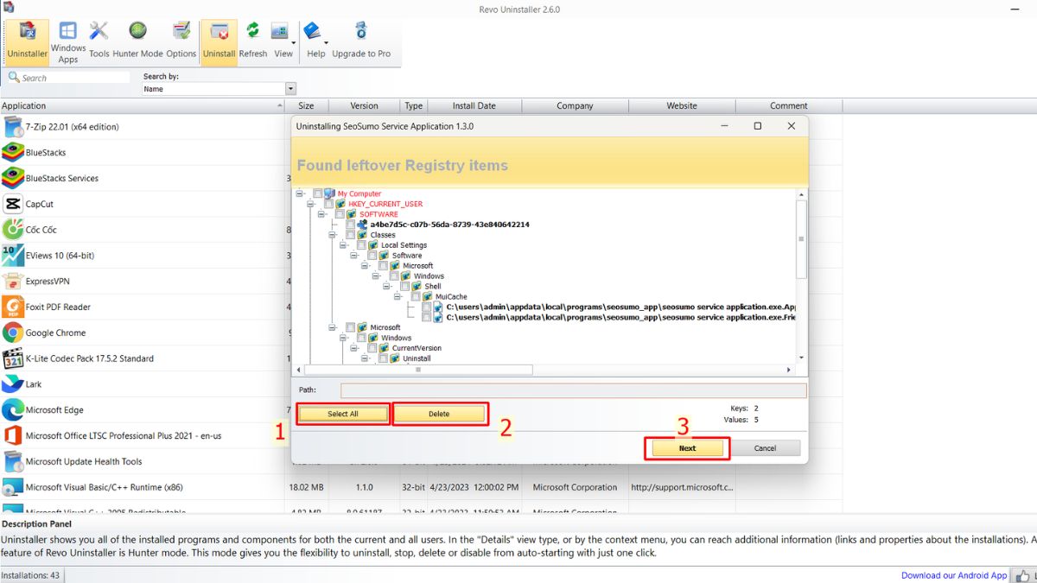
Task: Open the Download our Android App link
Action: pos(954,575)
